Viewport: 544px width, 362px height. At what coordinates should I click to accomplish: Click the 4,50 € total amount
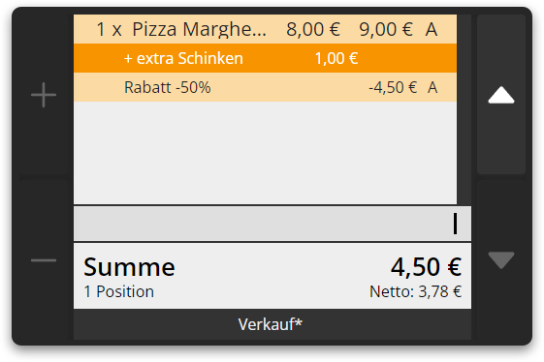[426, 267]
